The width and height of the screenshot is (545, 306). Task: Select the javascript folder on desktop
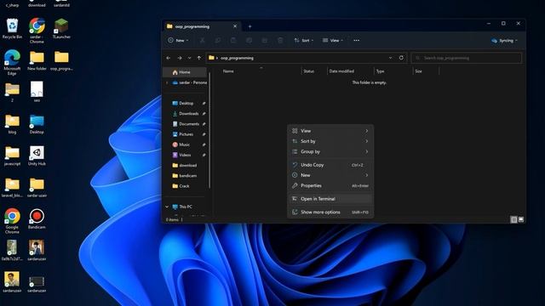[x=12, y=156]
